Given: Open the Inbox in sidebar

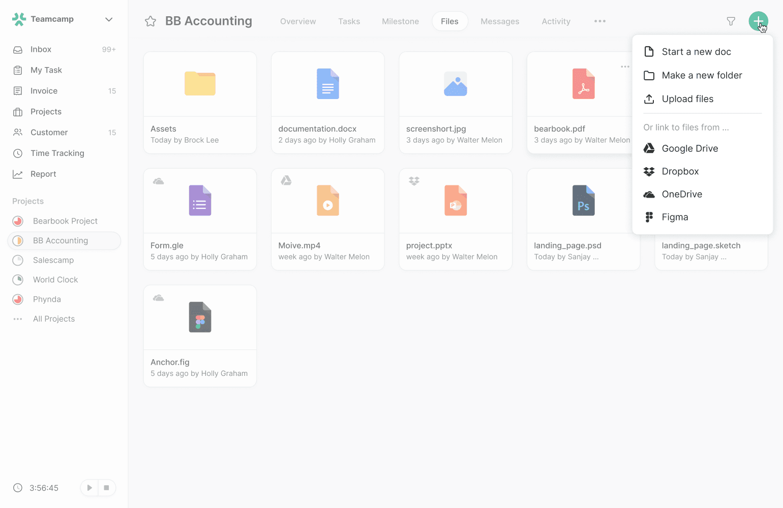Looking at the screenshot, I should tap(41, 49).
